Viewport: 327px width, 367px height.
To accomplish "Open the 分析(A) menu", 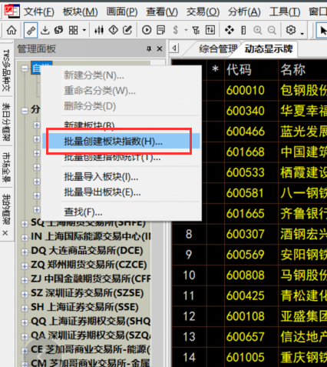I will tap(244, 12).
